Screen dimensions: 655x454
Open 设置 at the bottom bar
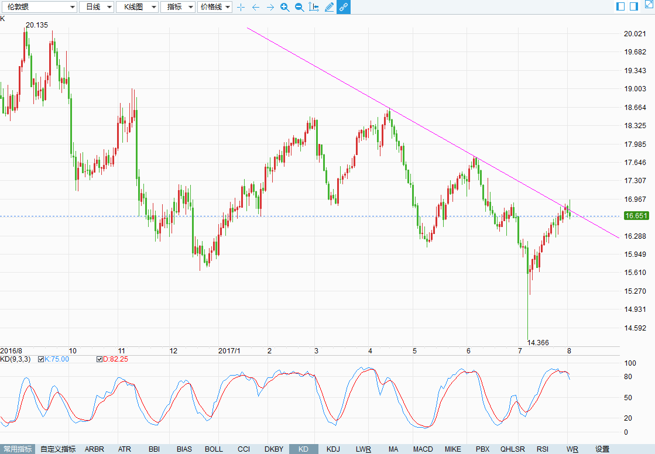pyautogui.click(x=602, y=449)
